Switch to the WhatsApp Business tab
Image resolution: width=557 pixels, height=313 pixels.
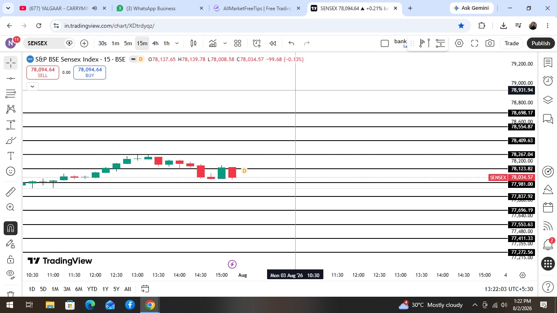(160, 8)
